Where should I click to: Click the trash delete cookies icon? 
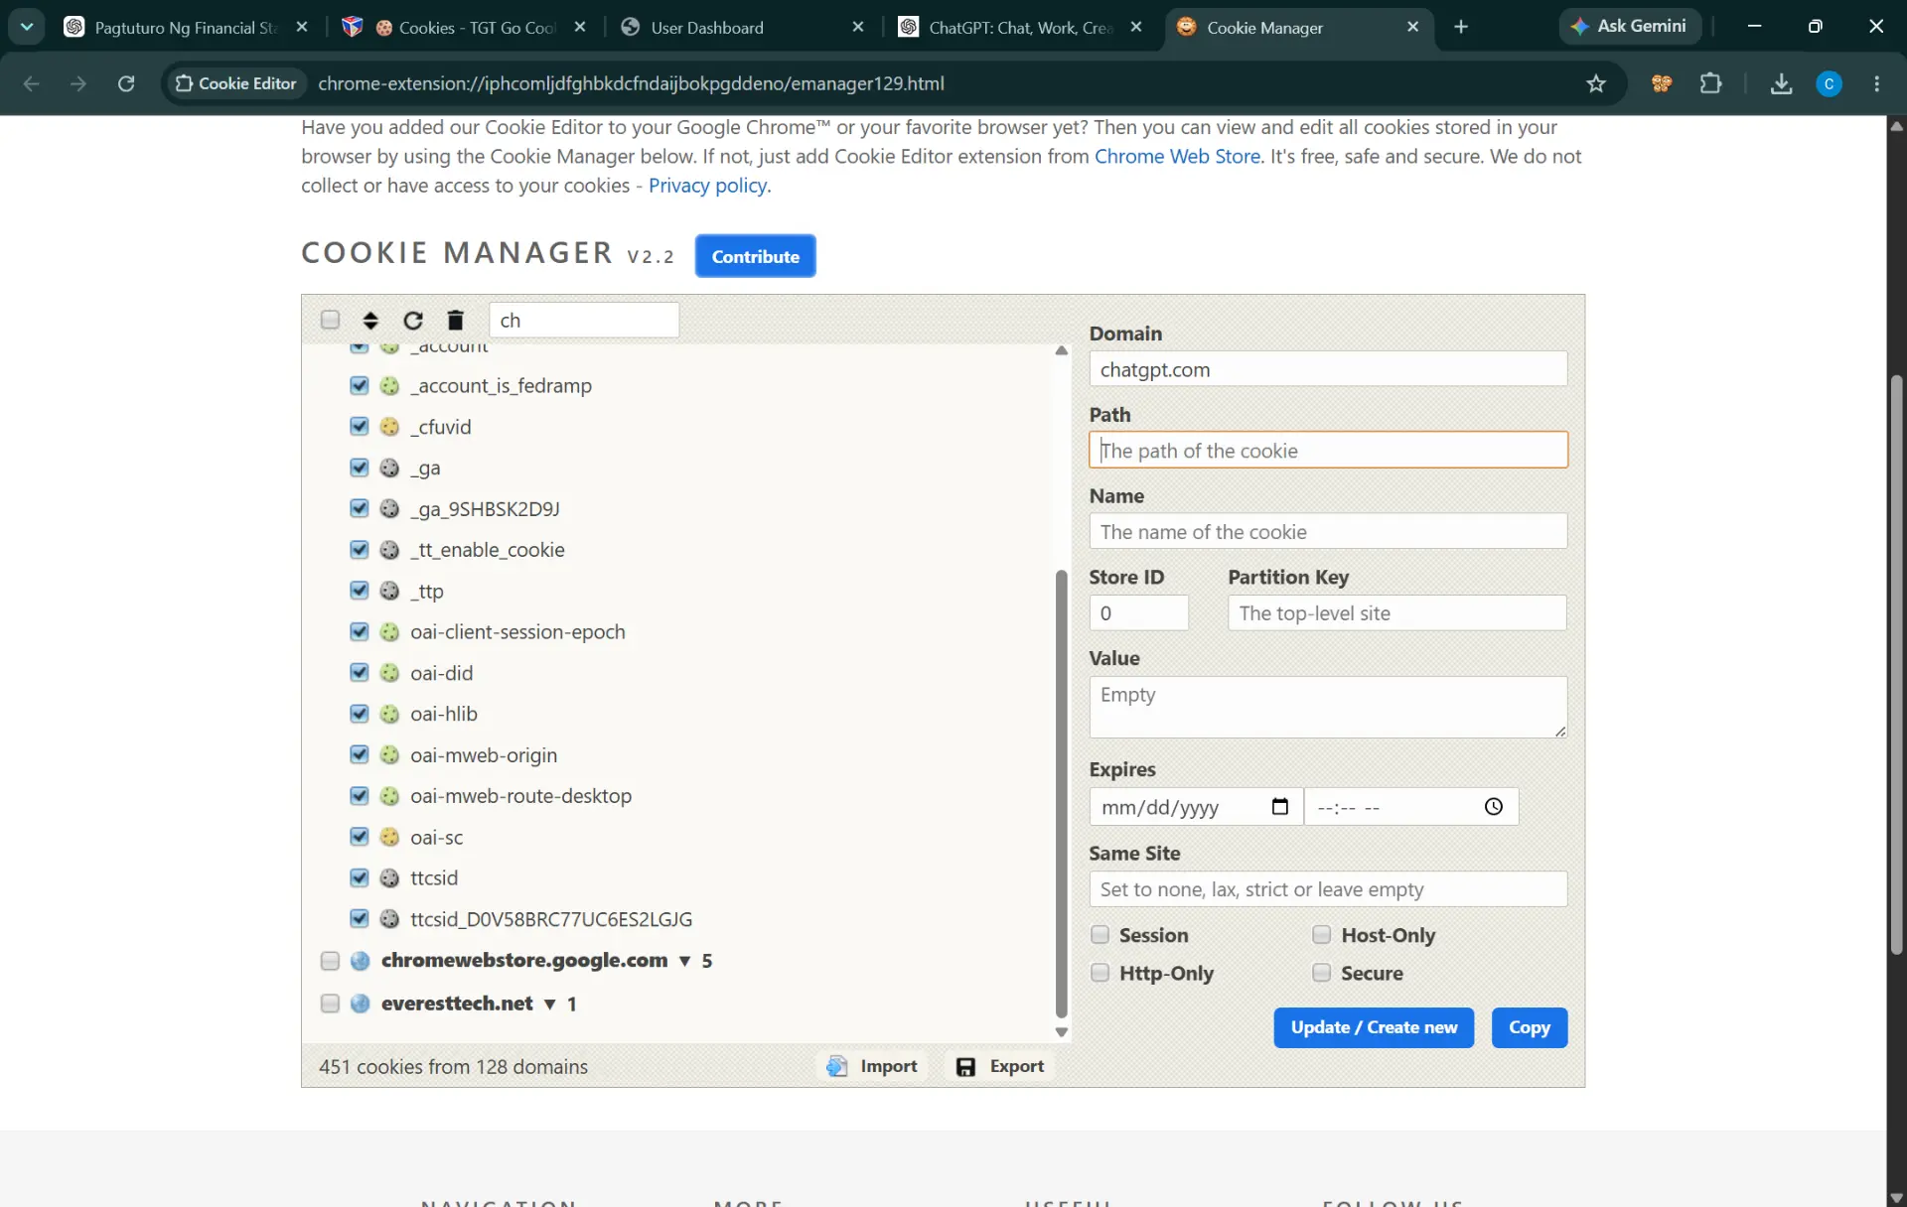455,320
